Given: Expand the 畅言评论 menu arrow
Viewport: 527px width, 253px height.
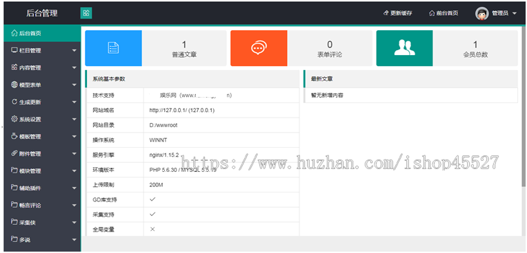Looking at the screenshot, I should (74, 206).
